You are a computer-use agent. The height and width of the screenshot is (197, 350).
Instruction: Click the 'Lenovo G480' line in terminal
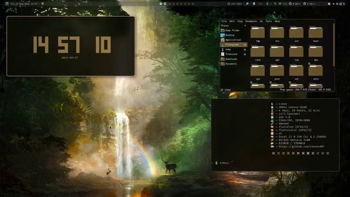coord(293,107)
